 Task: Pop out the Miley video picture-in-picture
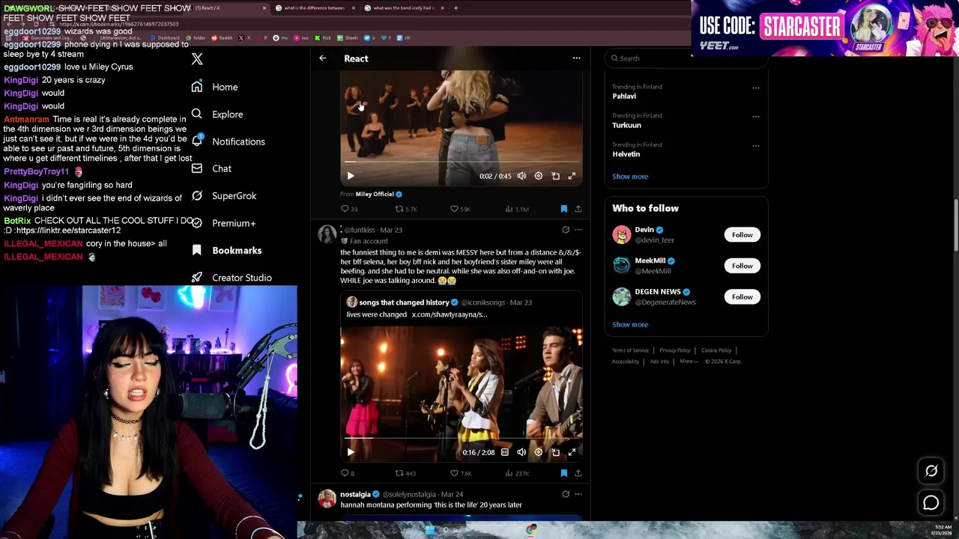click(x=555, y=176)
